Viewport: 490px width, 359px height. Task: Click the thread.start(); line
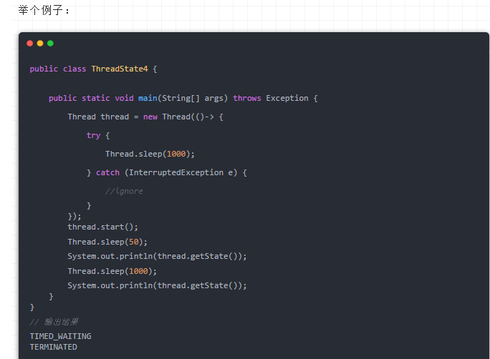click(x=103, y=227)
